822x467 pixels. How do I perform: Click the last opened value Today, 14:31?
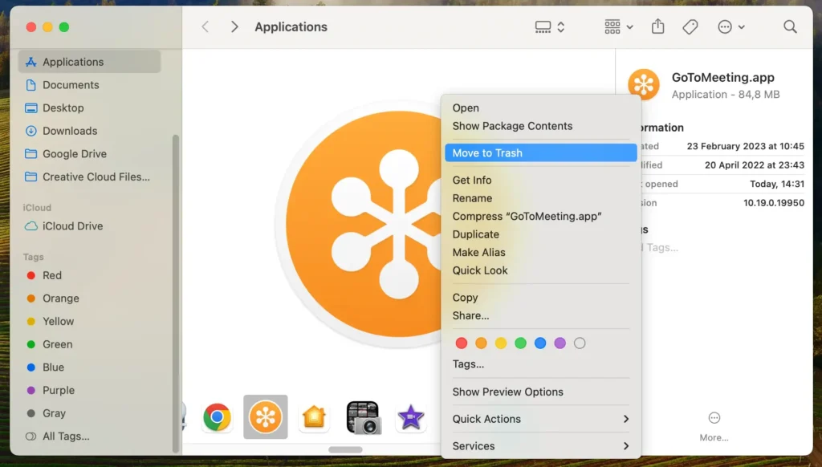tap(777, 184)
